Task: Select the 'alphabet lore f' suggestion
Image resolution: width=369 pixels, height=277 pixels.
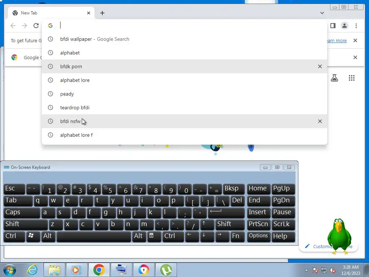Action: (184, 135)
